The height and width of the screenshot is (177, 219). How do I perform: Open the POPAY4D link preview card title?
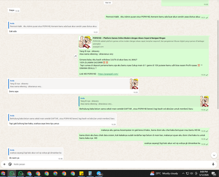(x=129, y=38)
